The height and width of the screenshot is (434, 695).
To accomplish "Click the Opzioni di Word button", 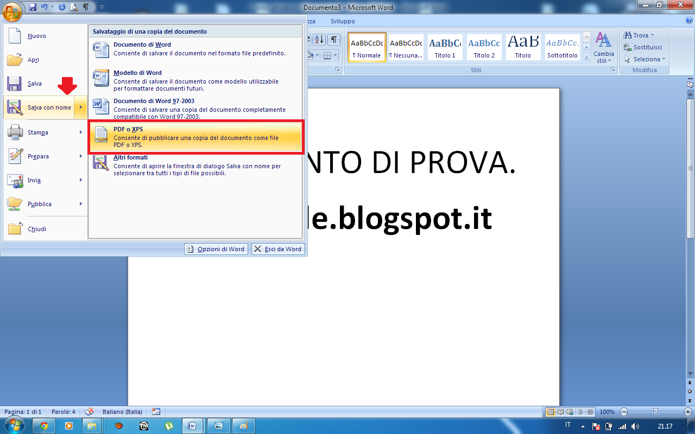I will [x=216, y=249].
